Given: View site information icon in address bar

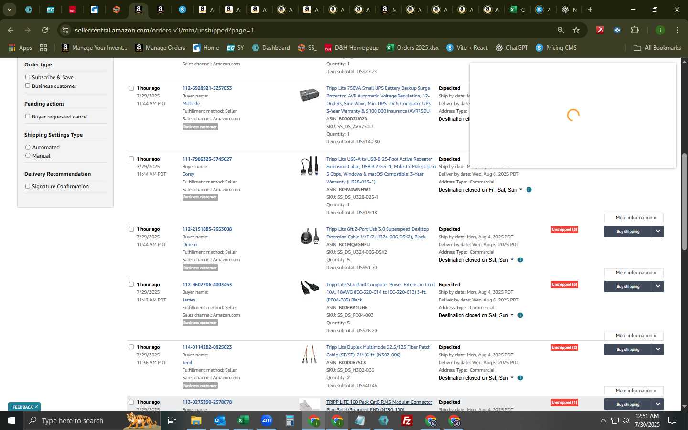Looking at the screenshot, I should tap(65, 30).
